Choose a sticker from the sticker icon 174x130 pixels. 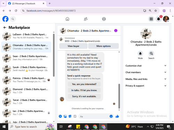click(x=70, y=116)
